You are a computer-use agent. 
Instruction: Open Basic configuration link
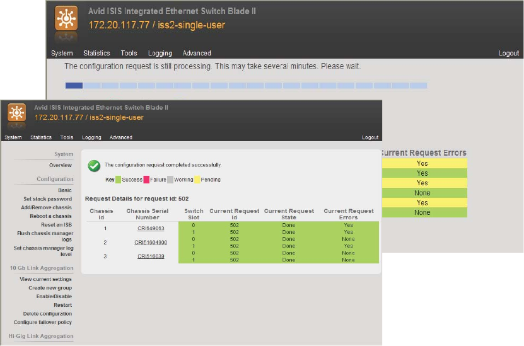click(x=65, y=190)
